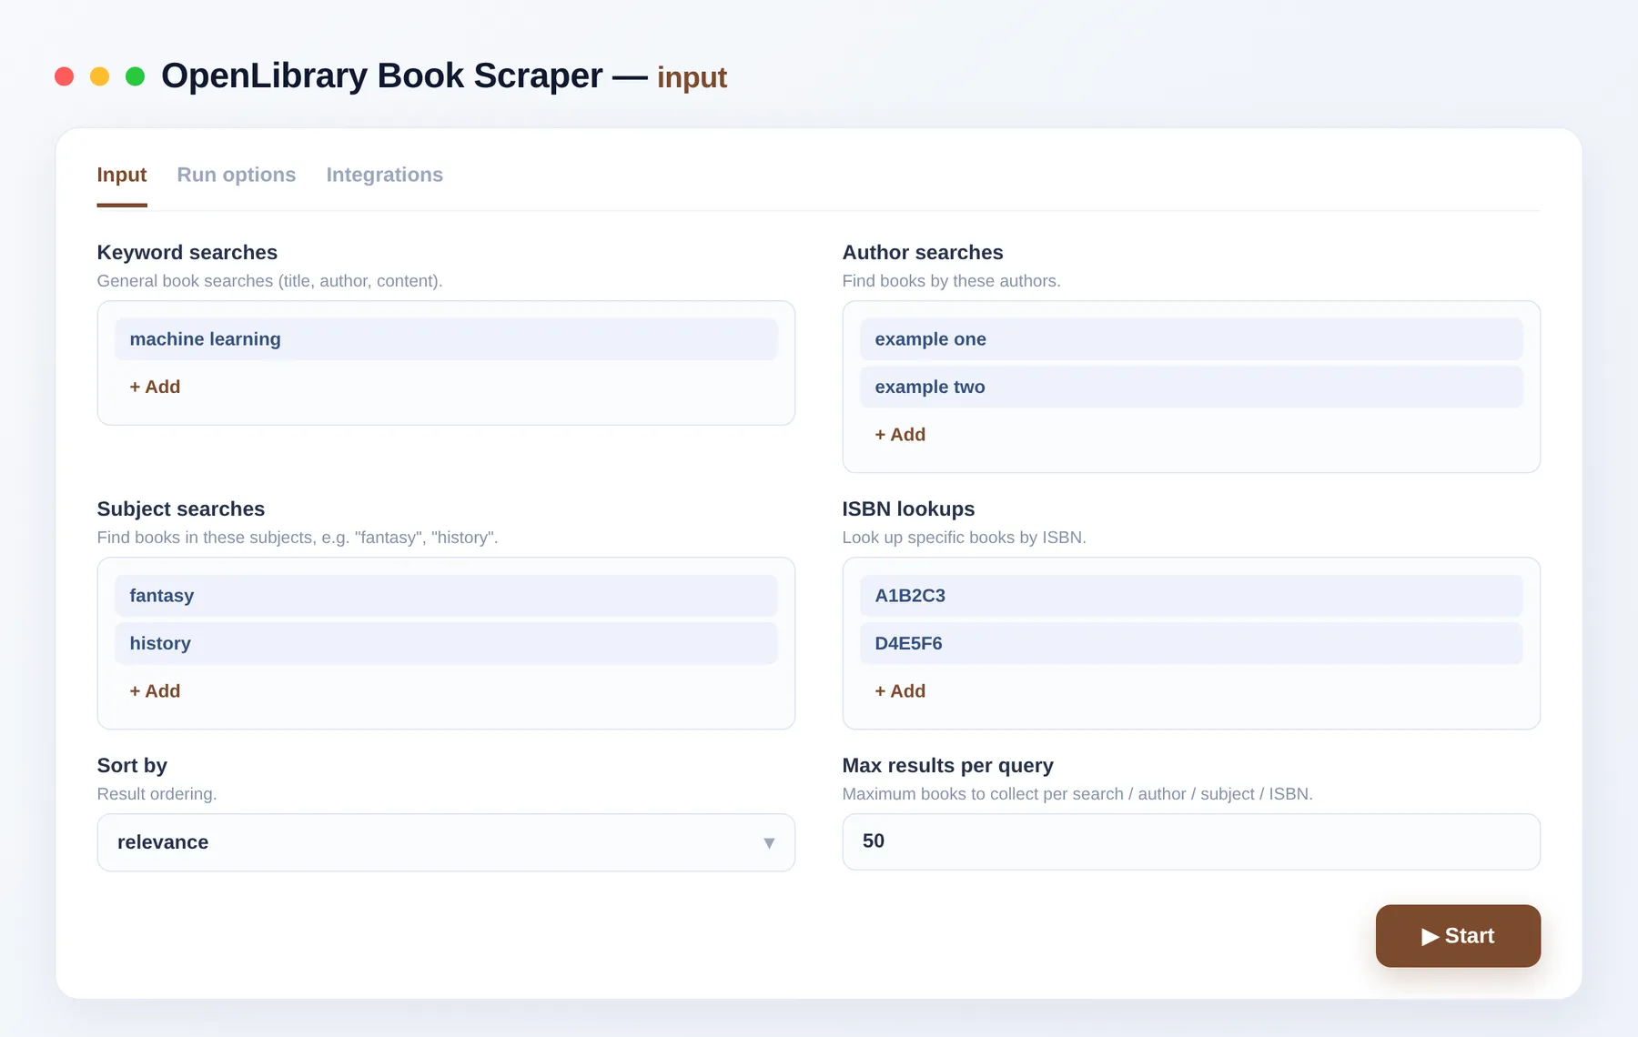Click the 'Max results per query' label

pos(948,766)
